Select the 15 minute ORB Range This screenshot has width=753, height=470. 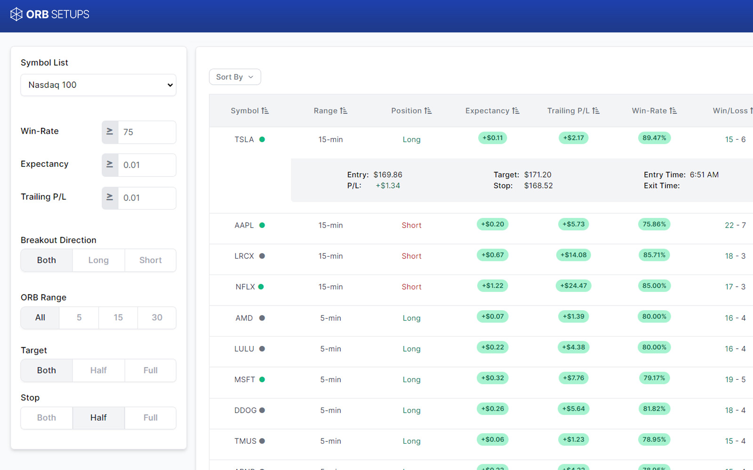118,318
